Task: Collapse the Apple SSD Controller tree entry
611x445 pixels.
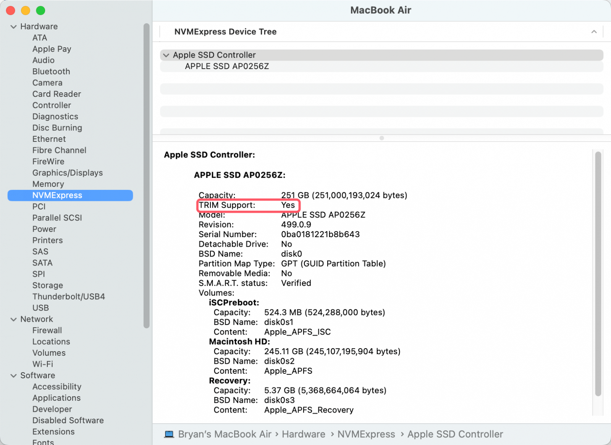Action: (x=166, y=55)
